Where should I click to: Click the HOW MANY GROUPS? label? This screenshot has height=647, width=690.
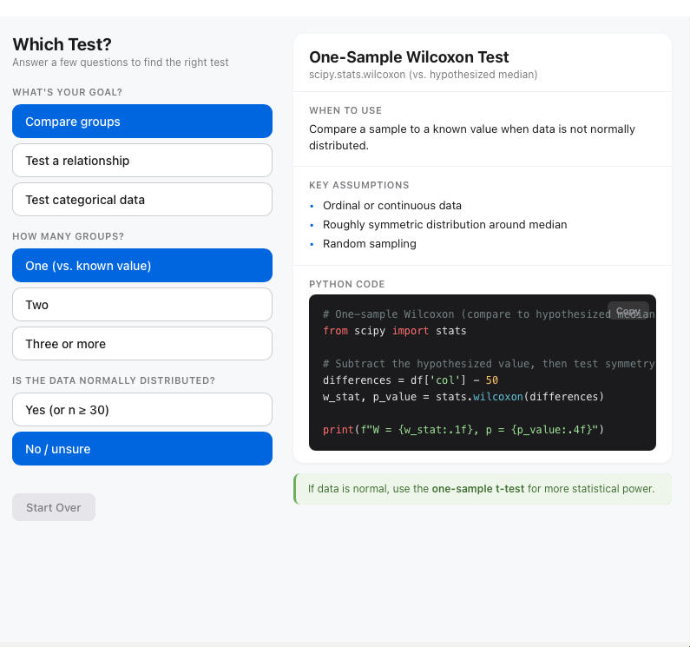coord(69,236)
